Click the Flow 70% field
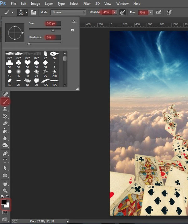Image resolution: width=188 pixels, height=224 pixels. click(143, 13)
